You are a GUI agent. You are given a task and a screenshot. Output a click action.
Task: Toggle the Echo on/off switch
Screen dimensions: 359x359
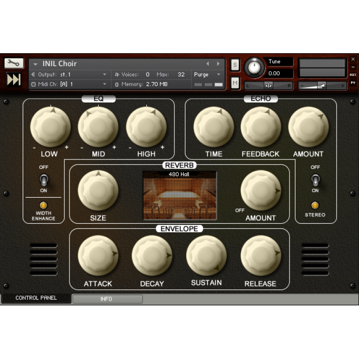[x=315, y=179]
